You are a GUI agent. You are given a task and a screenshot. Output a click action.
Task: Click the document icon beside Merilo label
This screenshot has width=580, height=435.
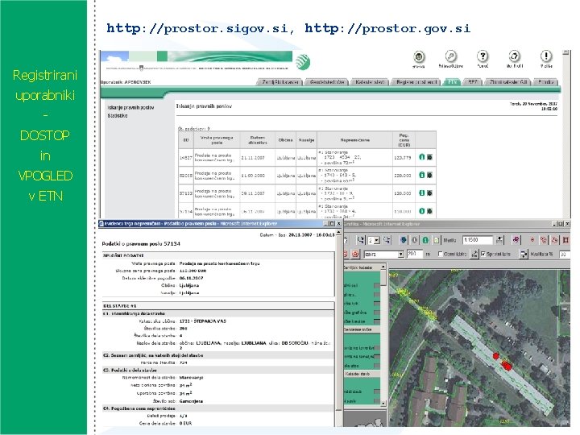tap(437, 240)
